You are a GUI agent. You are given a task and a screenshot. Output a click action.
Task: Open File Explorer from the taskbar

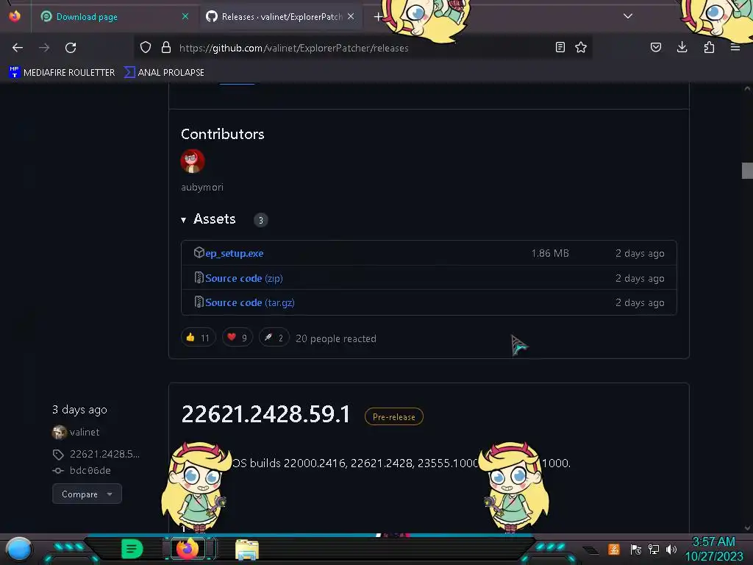(x=247, y=550)
